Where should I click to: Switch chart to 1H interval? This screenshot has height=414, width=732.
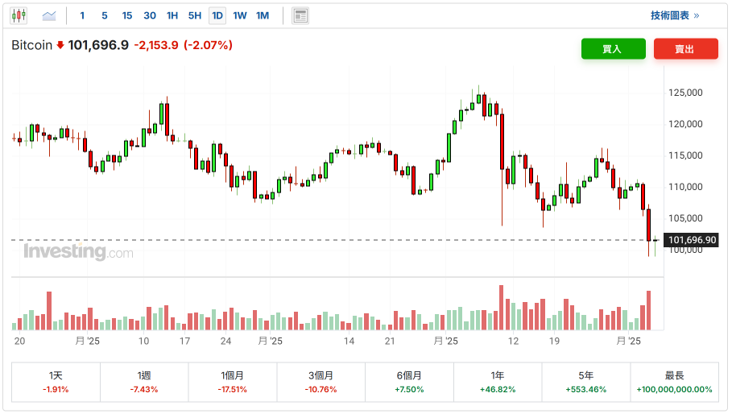click(172, 15)
